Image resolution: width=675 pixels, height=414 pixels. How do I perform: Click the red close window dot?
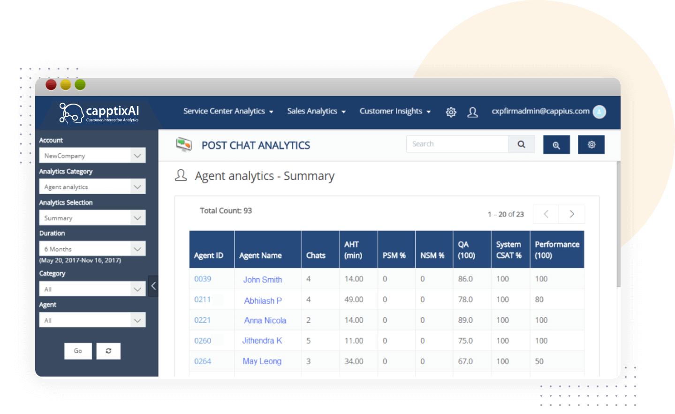click(51, 85)
